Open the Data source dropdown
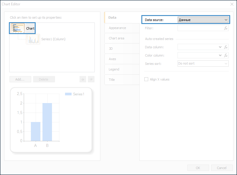Viewport: 237px width, 175px height. tap(203, 20)
